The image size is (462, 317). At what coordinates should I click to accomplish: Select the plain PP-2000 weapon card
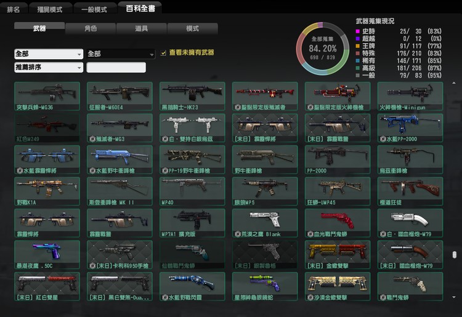coord(338,160)
